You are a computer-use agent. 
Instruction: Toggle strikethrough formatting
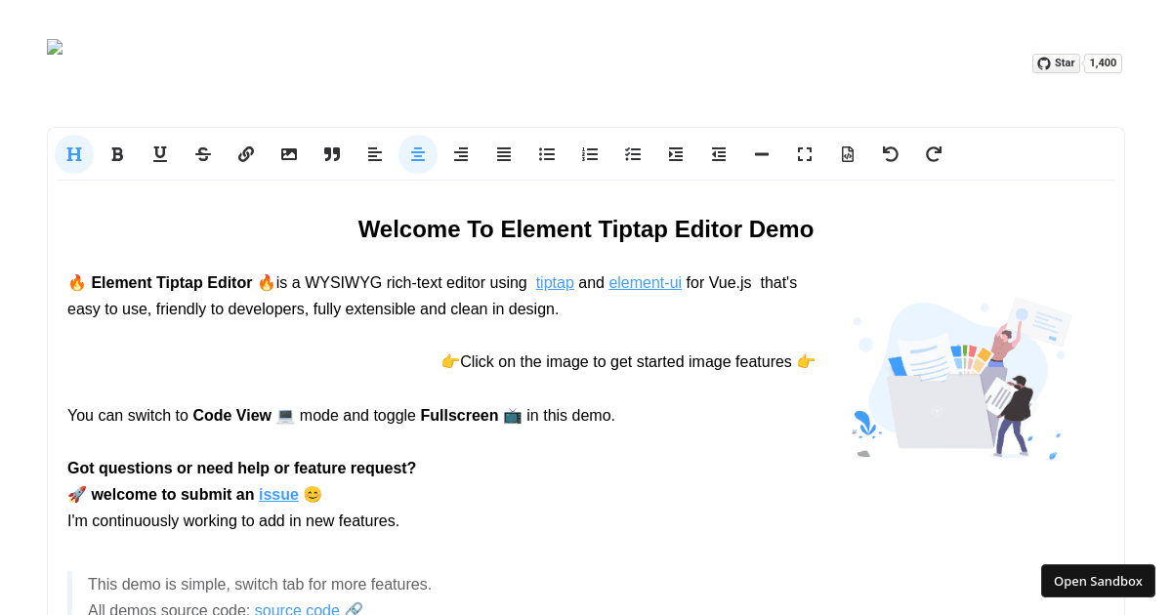pos(203,154)
